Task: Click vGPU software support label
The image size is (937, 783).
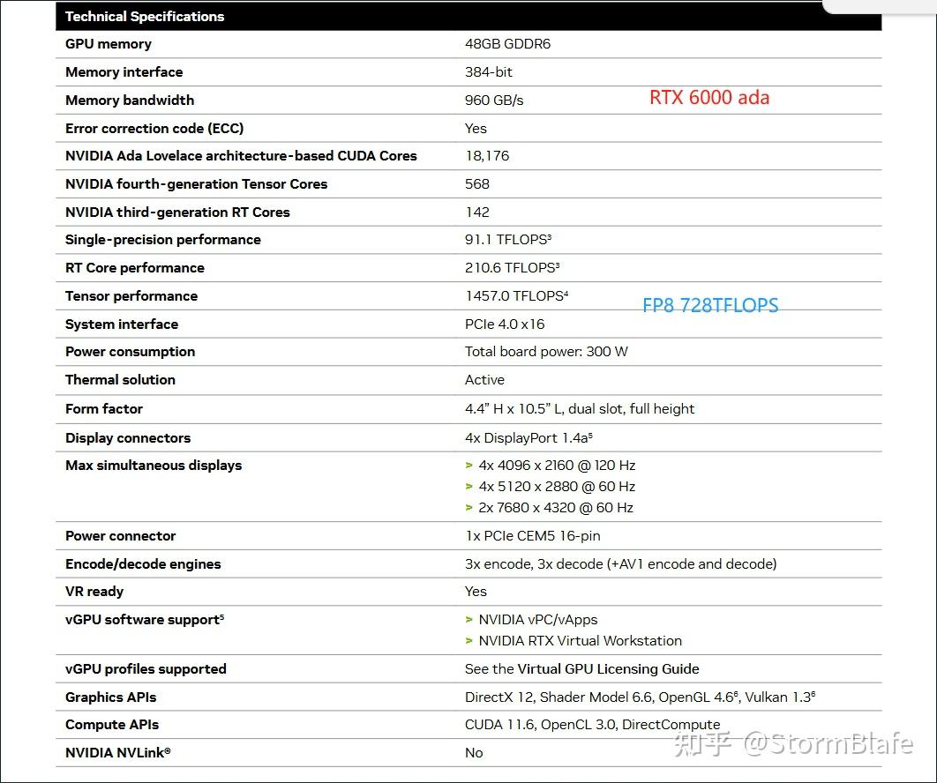Action: (x=145, y=620)
